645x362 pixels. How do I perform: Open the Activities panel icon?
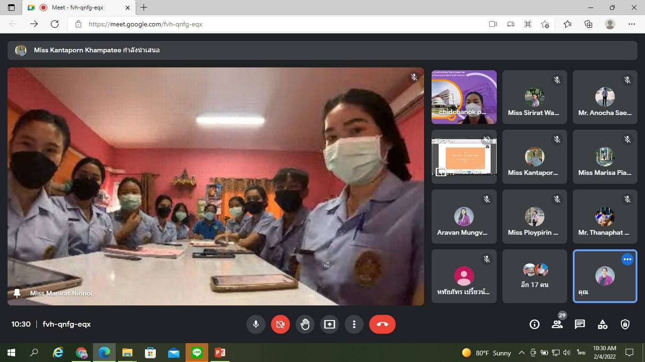coord(603,324)
